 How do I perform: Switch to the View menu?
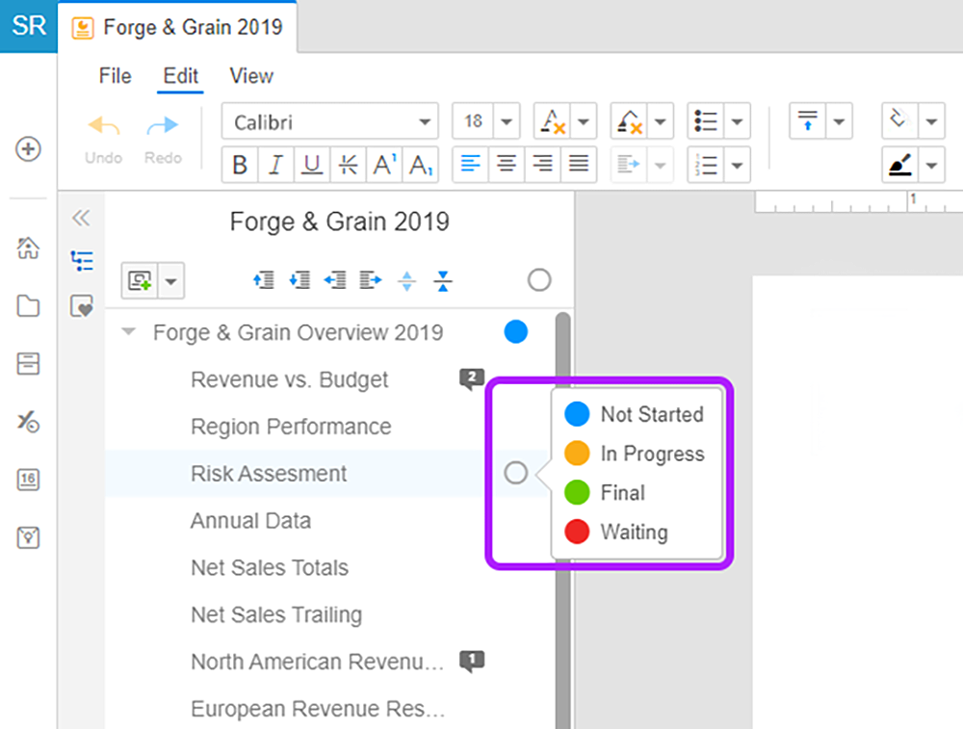[x=250, y=76]
